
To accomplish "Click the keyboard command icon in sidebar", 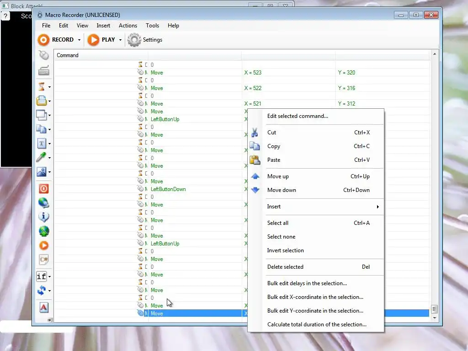I will point(43,71).
